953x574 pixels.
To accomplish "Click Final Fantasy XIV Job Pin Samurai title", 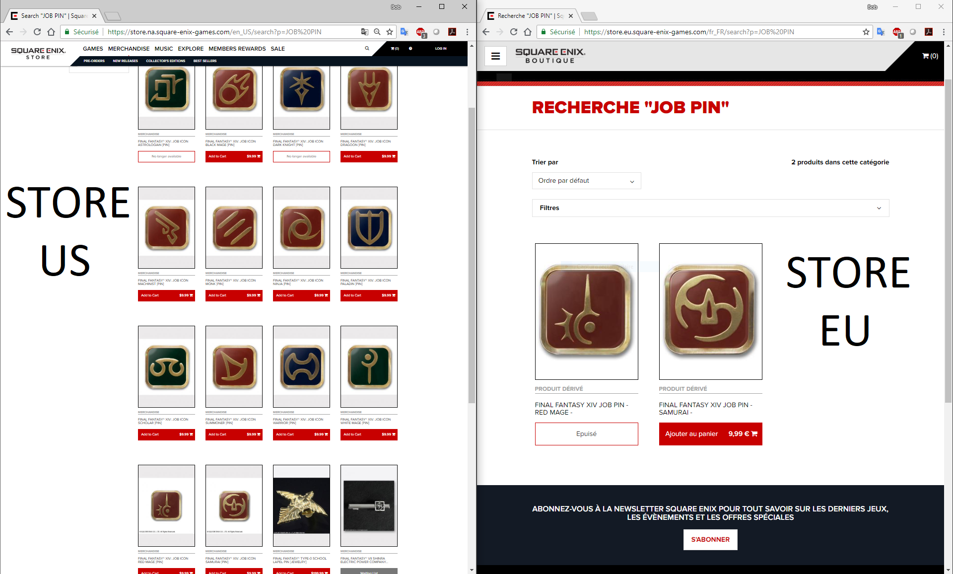I will 705,409.
